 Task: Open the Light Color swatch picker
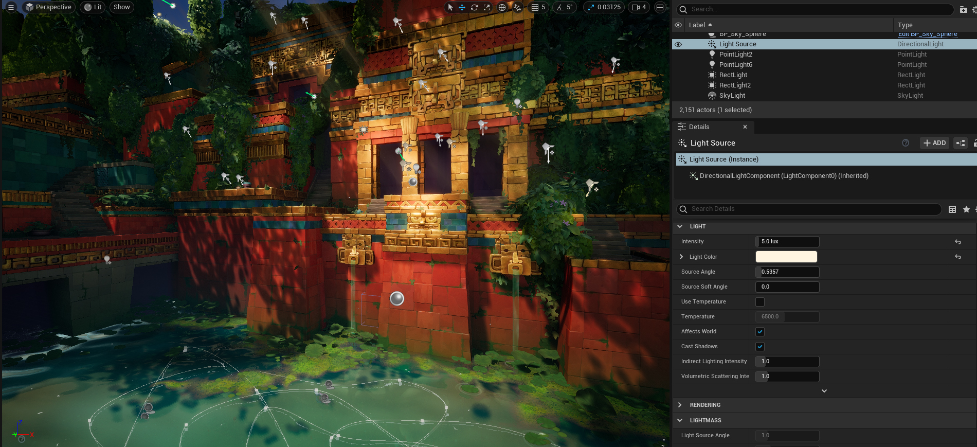pos(786,257)
